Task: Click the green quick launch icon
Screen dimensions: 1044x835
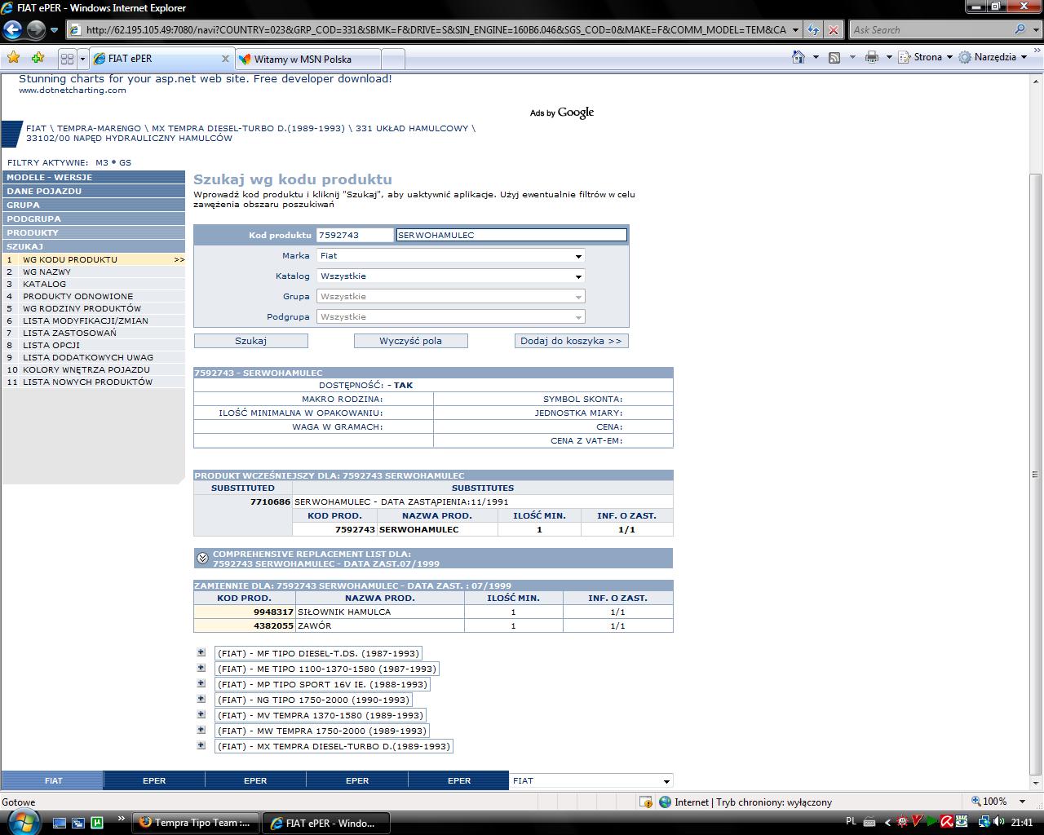Action: coord(96,823)
